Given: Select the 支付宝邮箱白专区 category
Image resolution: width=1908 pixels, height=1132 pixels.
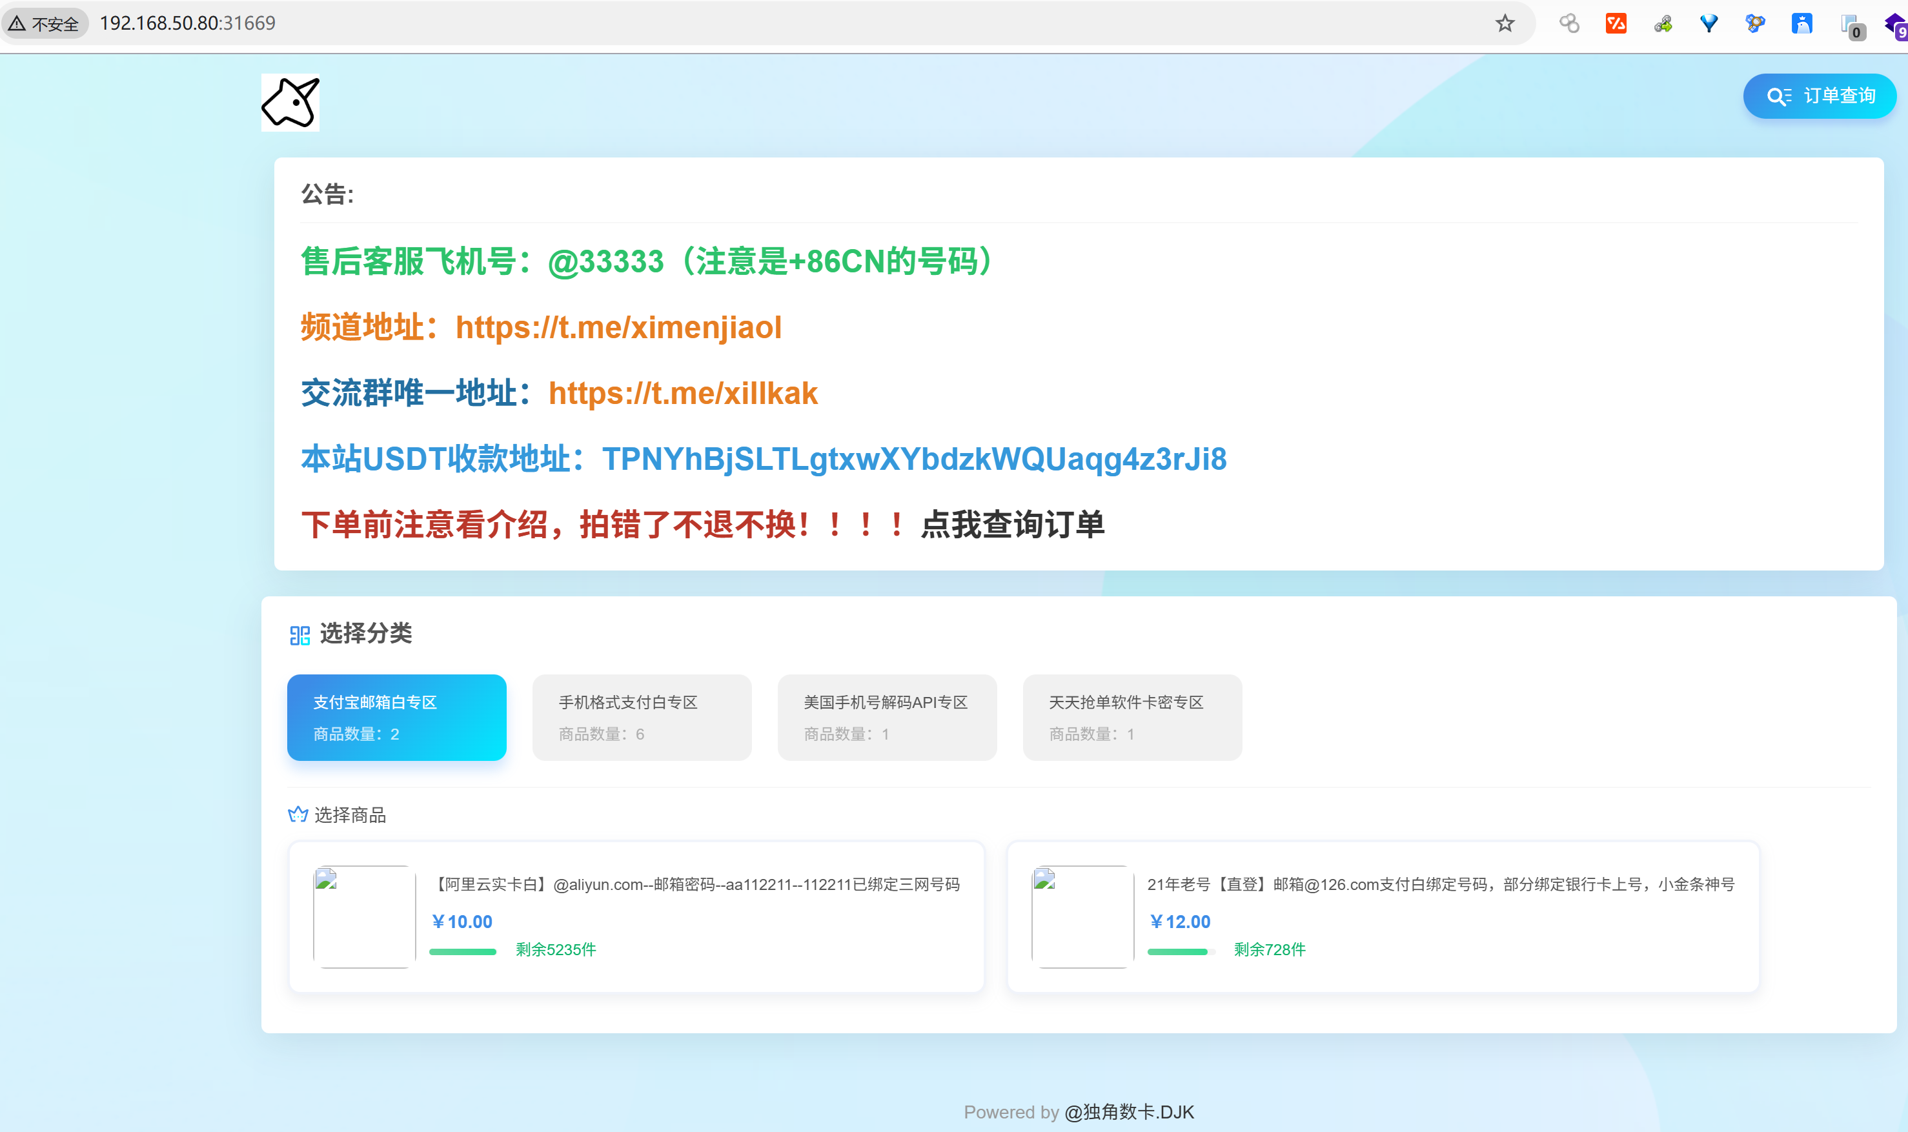Looking at the screenshot, I should click(396, 717).
